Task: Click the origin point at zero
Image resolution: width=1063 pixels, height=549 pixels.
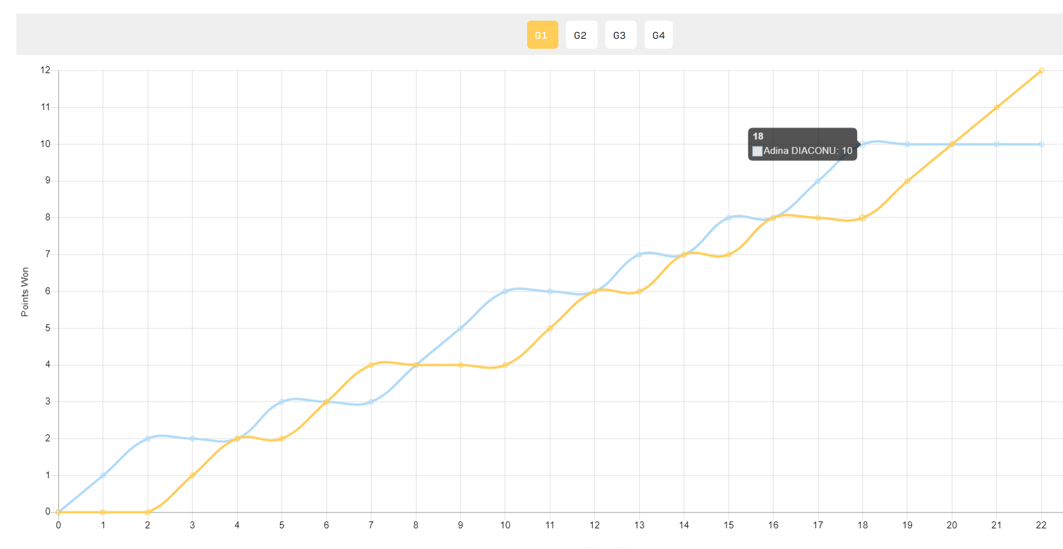Action: (59, 512)
